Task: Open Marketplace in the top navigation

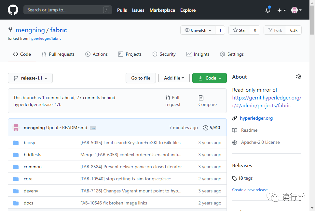Action: pos(162,10)
